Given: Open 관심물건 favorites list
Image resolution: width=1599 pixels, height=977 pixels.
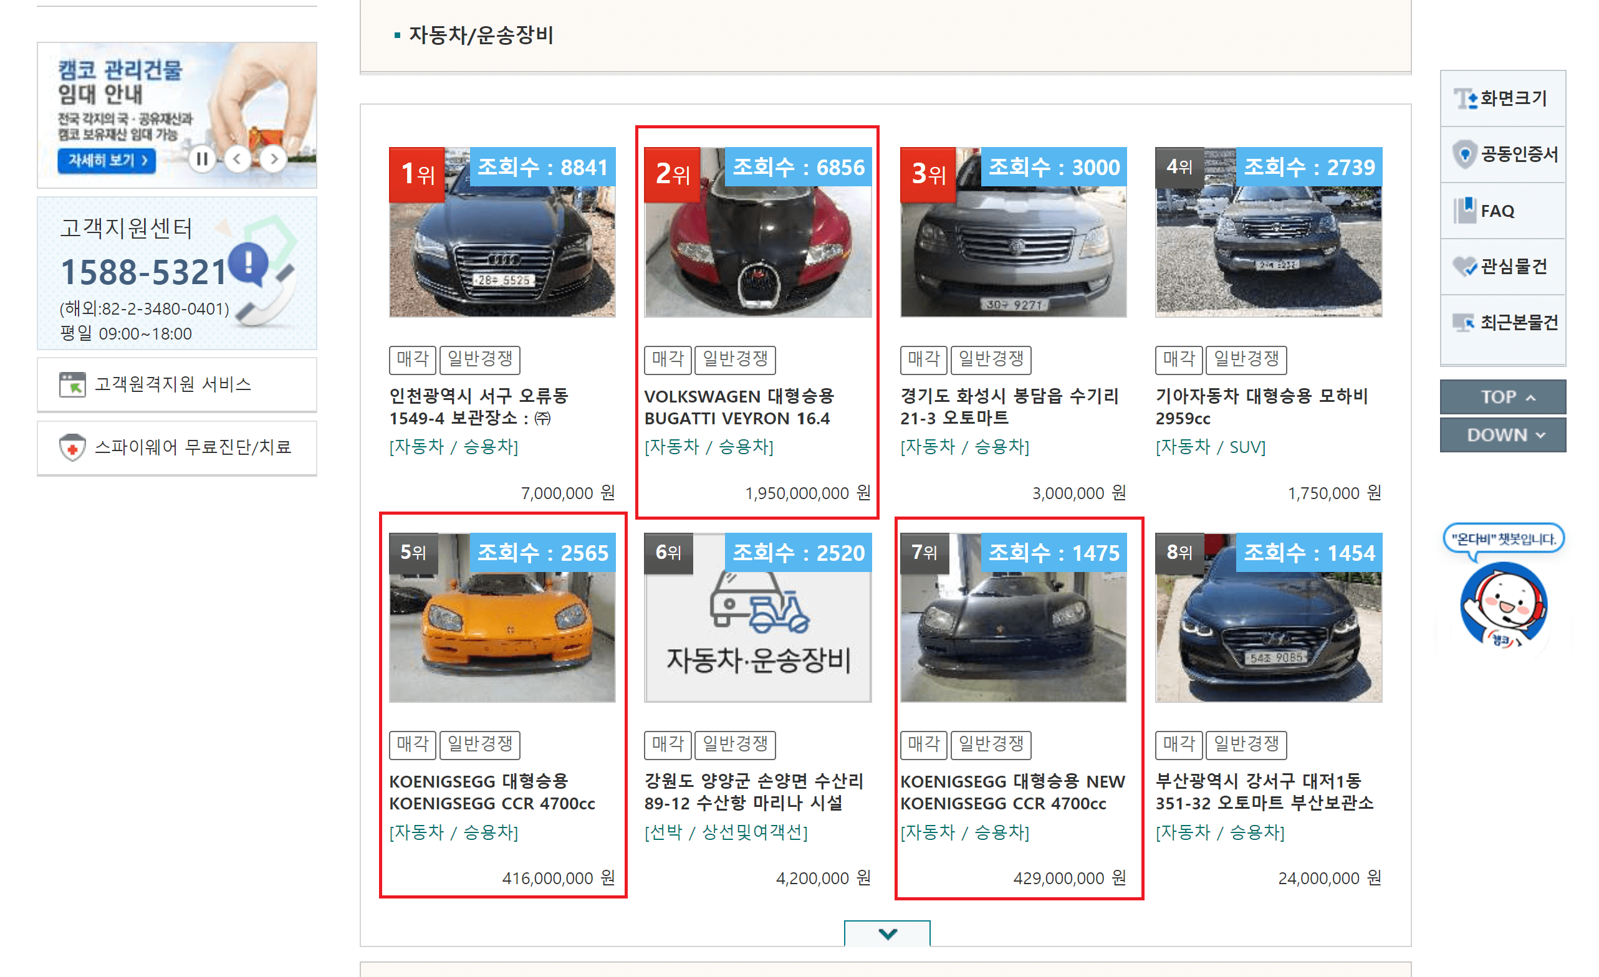Looking at the screenshot, I should 1502,267.
